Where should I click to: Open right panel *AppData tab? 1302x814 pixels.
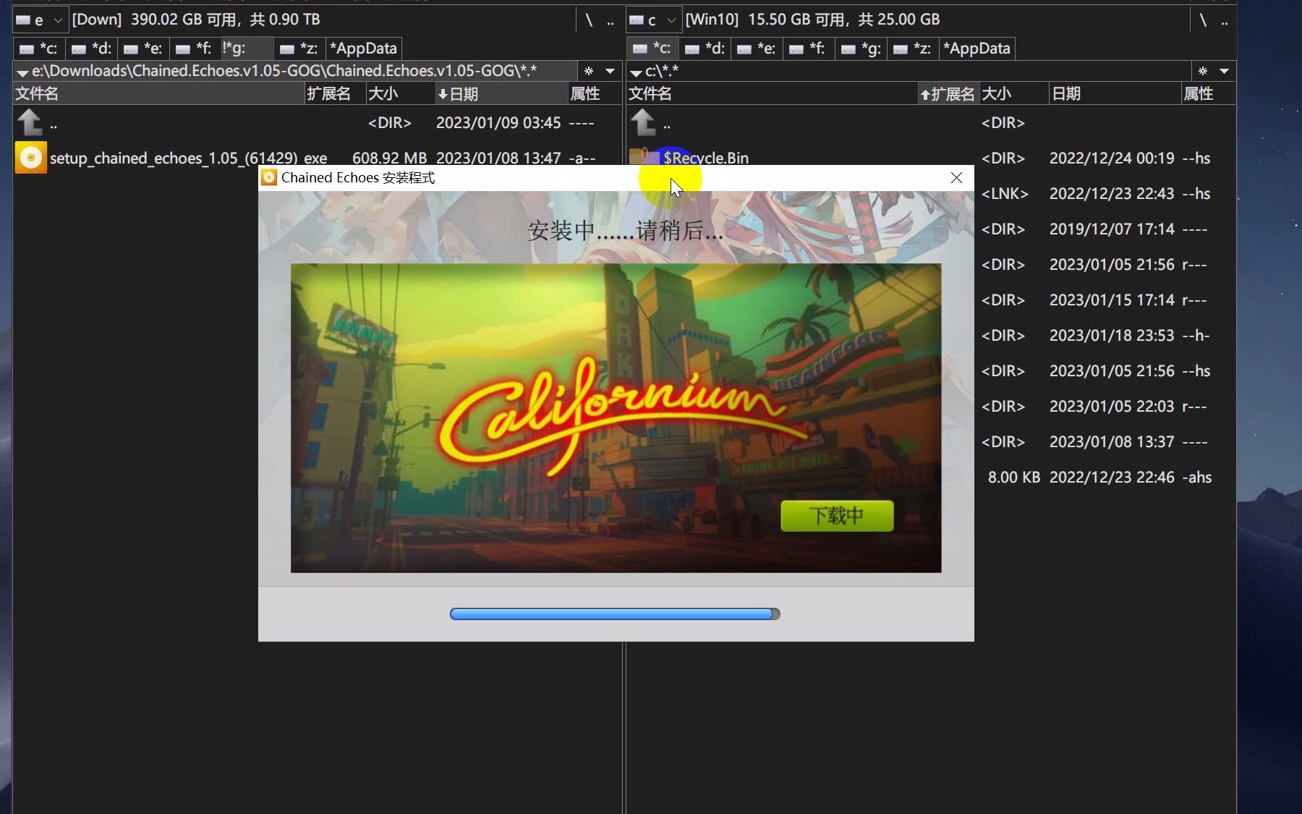click(x=977, y=48)
